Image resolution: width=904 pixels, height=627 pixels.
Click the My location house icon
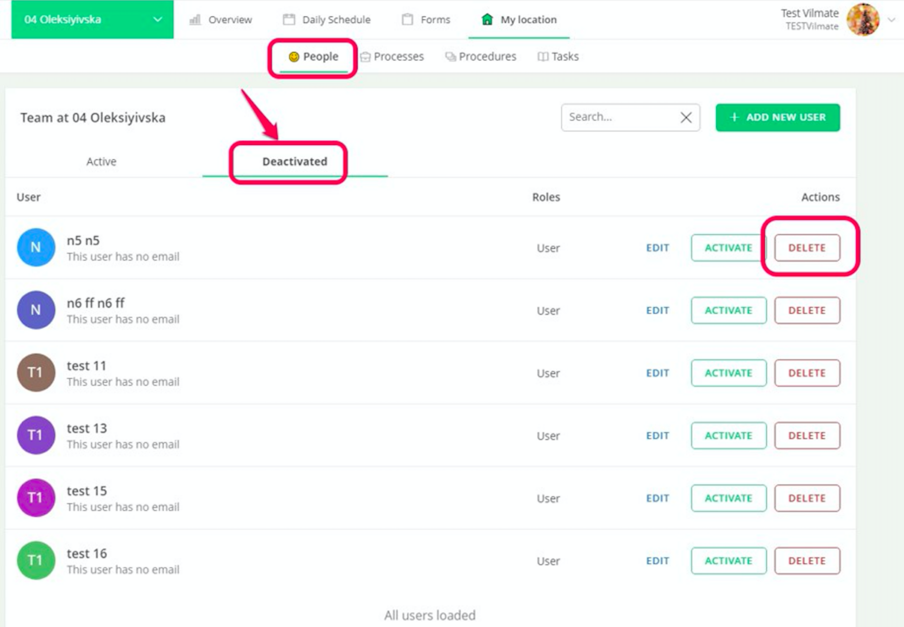tap(487, 20)
